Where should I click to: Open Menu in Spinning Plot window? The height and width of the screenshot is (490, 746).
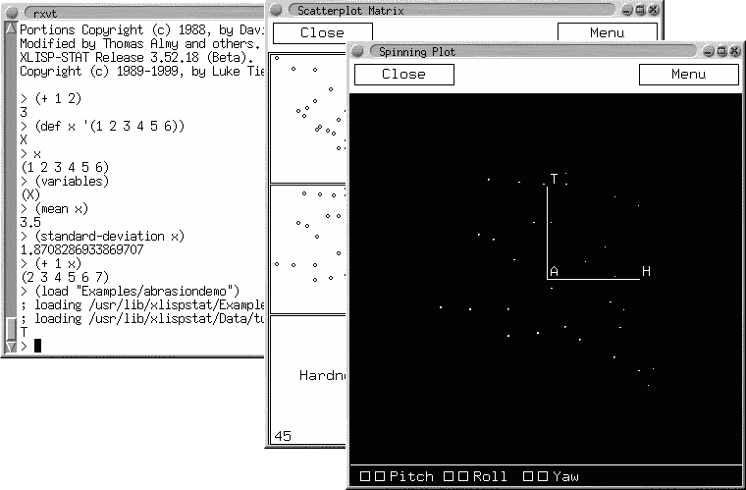point(688,75)
